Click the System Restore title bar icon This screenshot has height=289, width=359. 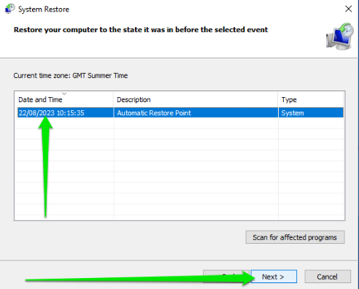click(x=9, y=9)
